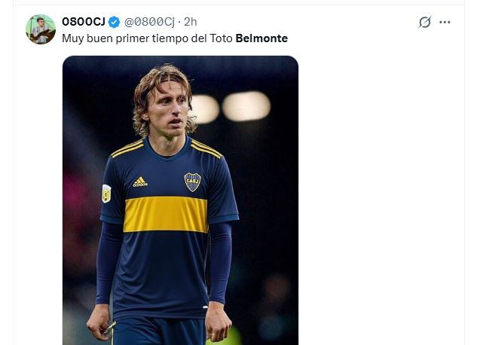Click the word 'Toto' in the tweet
483x345 pixels.
(222, 38)
